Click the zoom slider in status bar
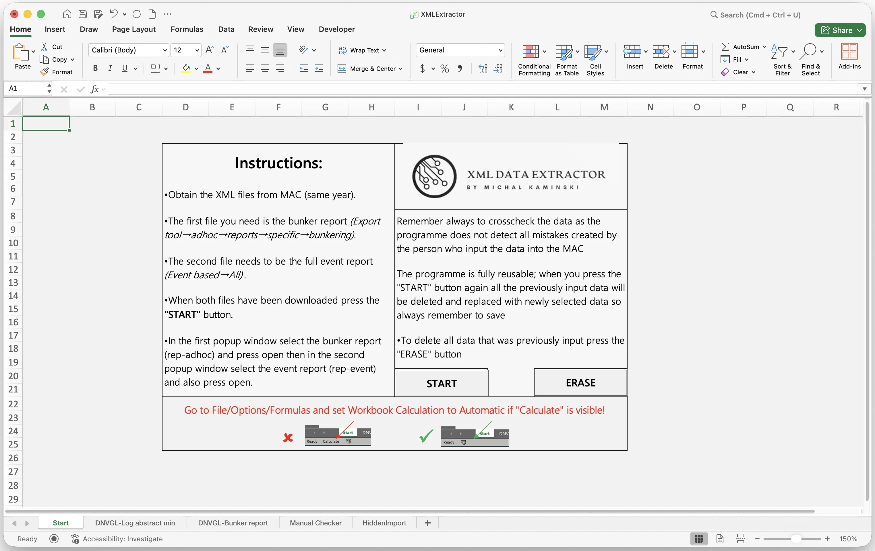This screenshot has width=875, height=551. coord(796,539)
